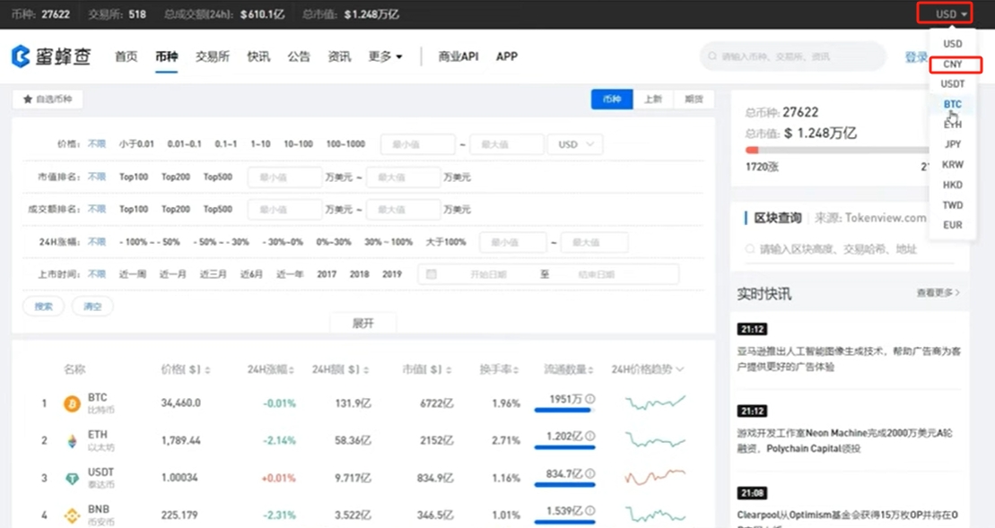Viewport: 995px width, 528px height.
Task: Select Top500 volume rank filter
Action: pos(218,209)
